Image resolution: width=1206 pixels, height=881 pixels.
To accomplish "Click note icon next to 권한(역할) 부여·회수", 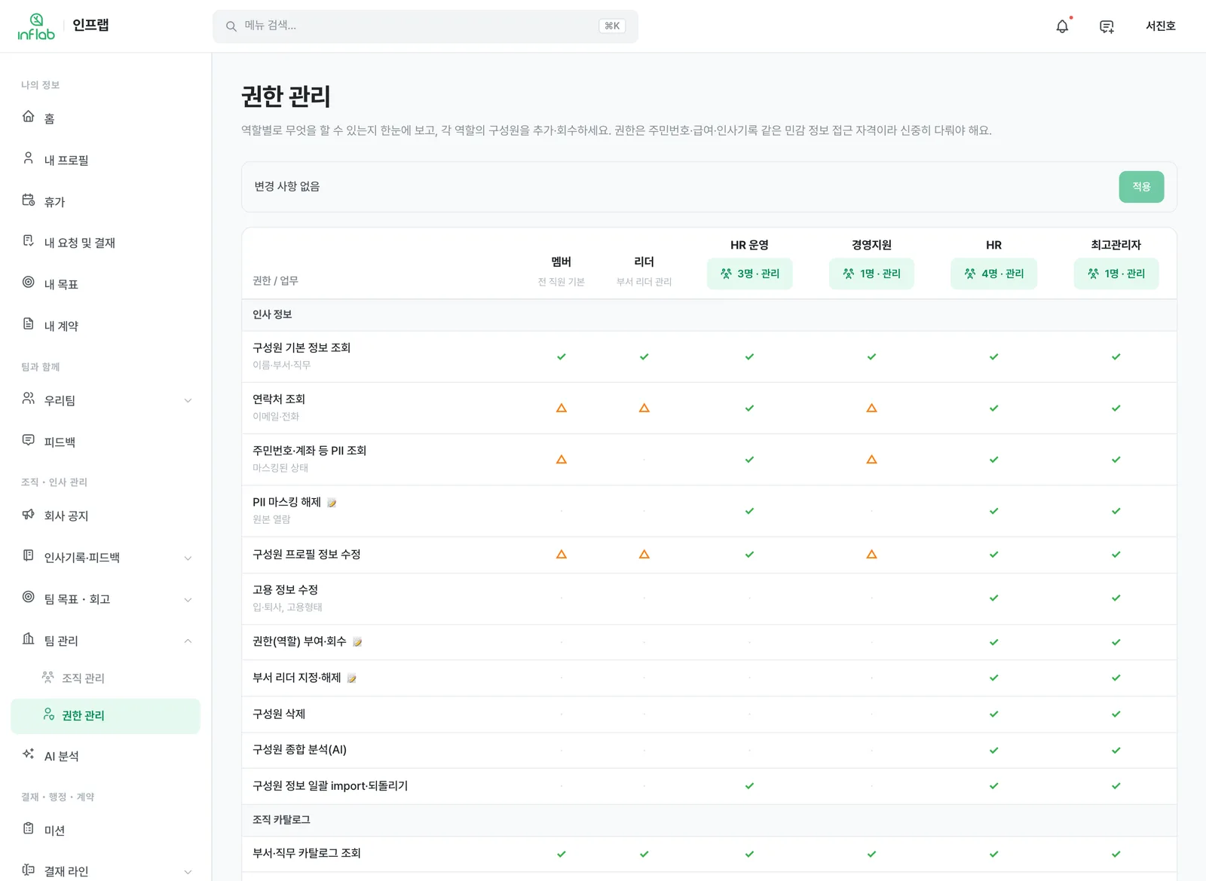I will pyautogui.click(x=357, y=642).
